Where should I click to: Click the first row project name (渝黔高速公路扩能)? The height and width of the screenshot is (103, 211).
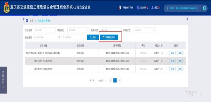pos(43,53)
